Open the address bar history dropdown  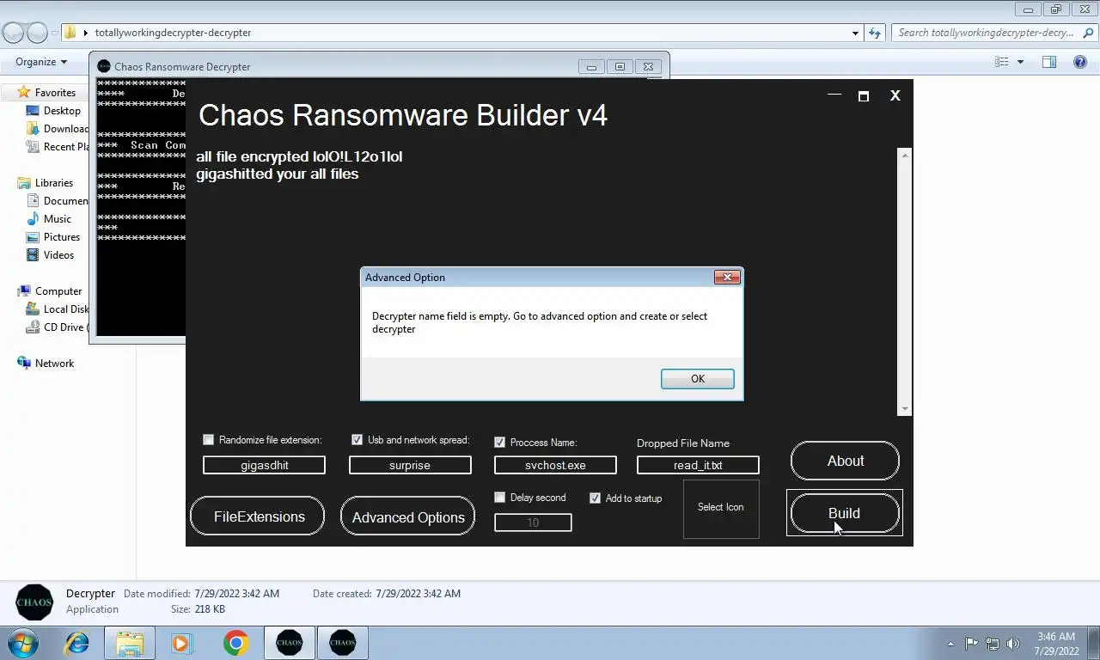pos(855,33)
